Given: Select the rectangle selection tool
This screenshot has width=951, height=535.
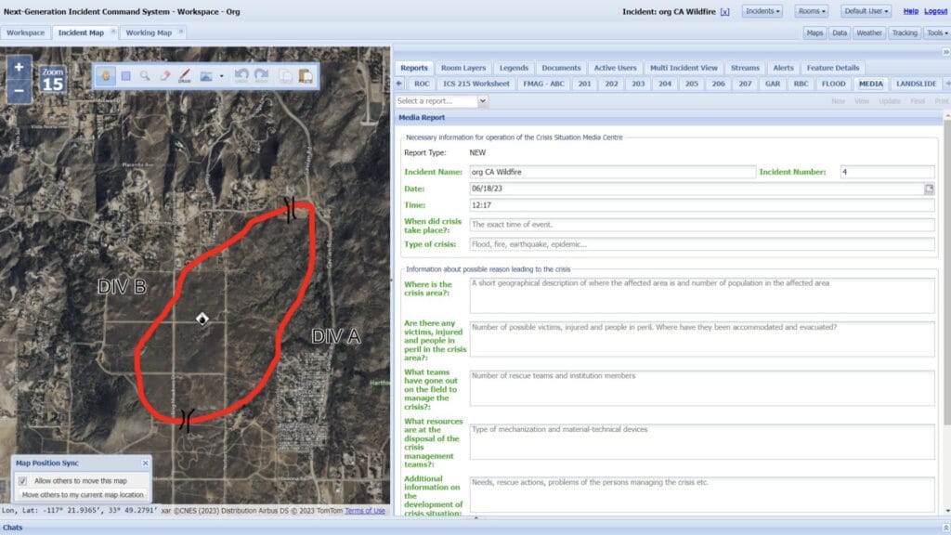Looking at the screenshot, I should [125, 76].
